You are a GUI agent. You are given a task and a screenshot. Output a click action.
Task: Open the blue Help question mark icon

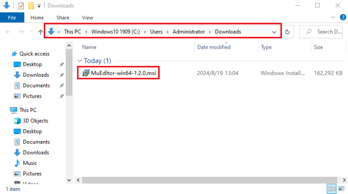(x=343, y=17)
